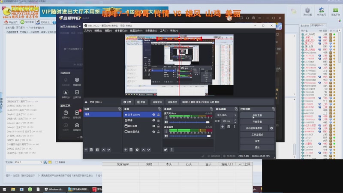Image resolution: width=343 pixels, height=193 pixels.
Task: Undock the Sources panel icon
Action: click(159, 109)
